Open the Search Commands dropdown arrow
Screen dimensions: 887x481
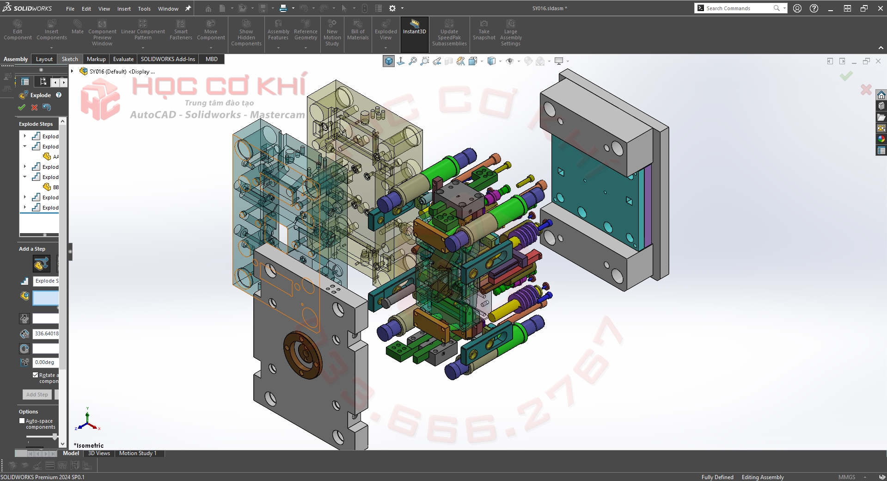tap(784, 8)
